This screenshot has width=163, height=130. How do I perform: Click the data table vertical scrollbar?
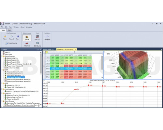pos(102,62)
